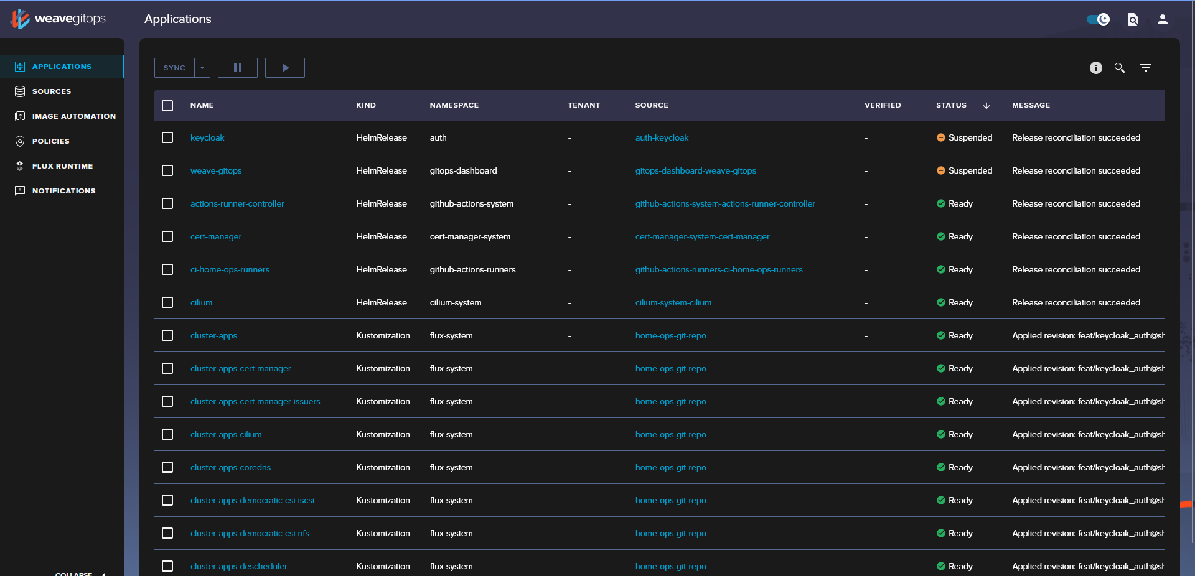Click the Notifications sidebar icon
Screen dimensions: 1195x576
point(20,191)
